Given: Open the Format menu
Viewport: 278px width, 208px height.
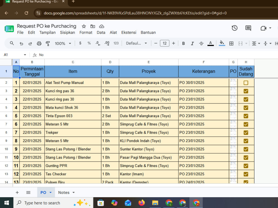Looking at the screenshot, I should pos(86,32).
